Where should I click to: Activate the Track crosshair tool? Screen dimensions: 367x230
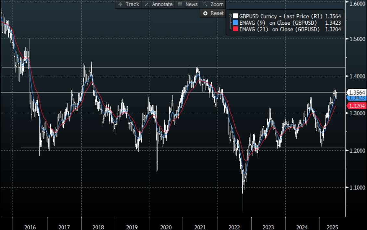coord(129,4)
